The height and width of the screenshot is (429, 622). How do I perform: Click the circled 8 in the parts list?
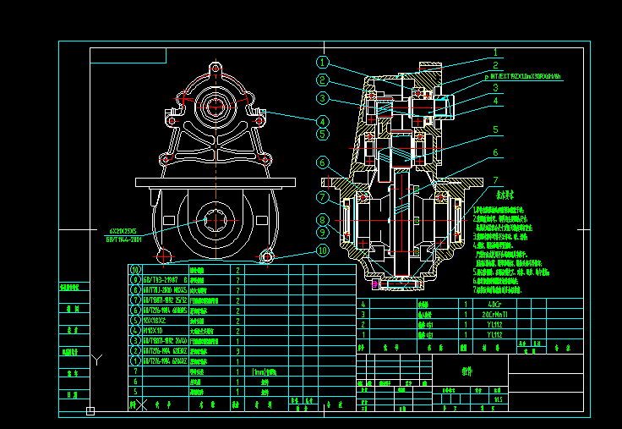[135, 290]
